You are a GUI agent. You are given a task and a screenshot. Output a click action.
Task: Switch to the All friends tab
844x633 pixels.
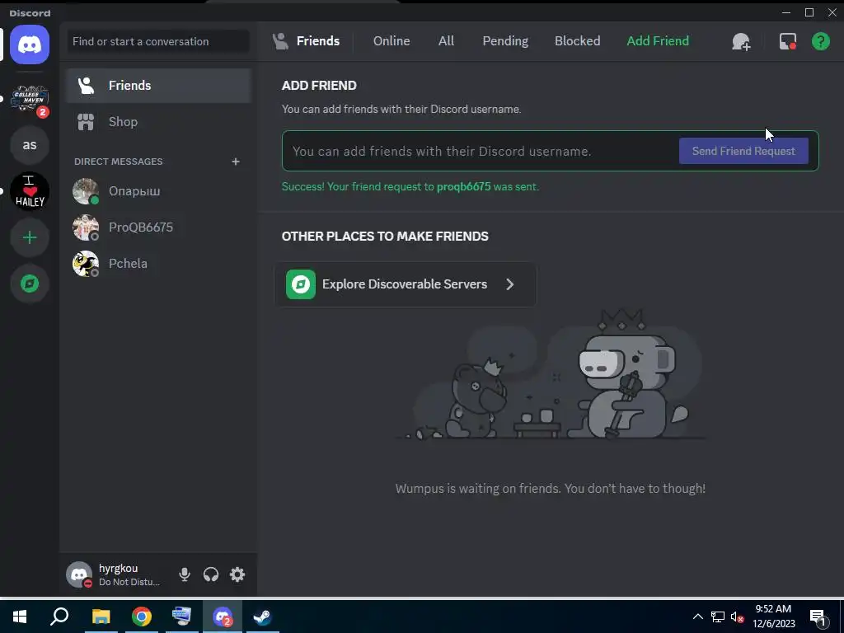pos(446,41)
